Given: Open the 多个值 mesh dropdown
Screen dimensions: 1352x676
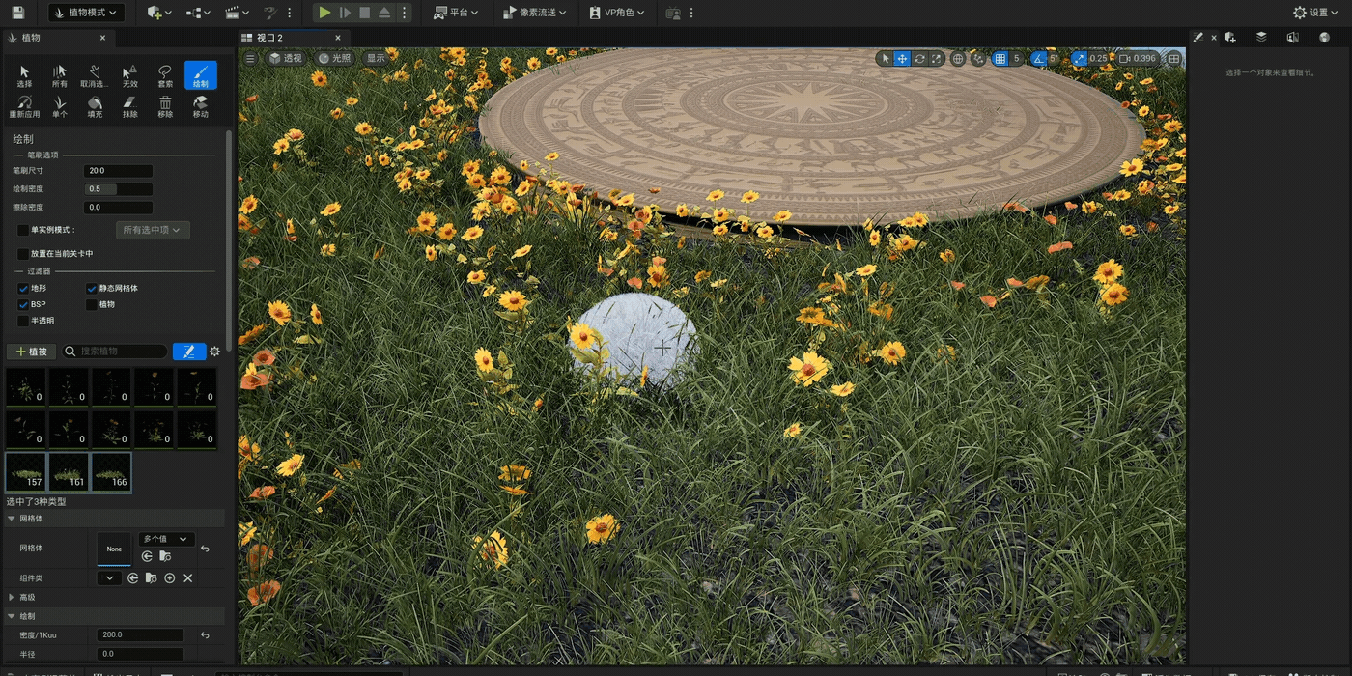Looking at the screenshot, I should 166,539.
